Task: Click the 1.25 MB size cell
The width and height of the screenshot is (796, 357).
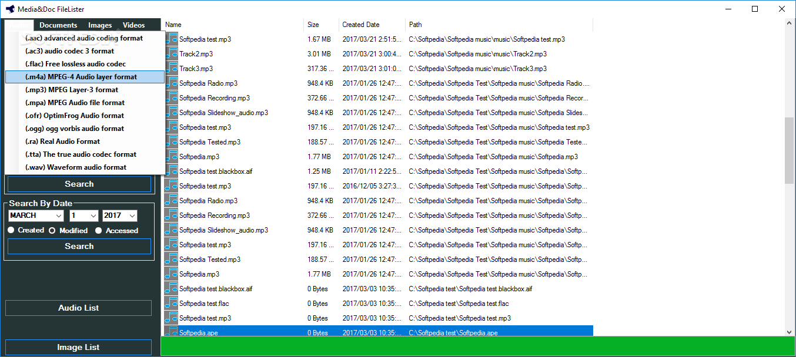Action: 319,171
